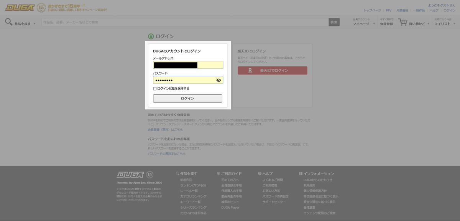Click the footer DUGA logo

coord(130,175)
